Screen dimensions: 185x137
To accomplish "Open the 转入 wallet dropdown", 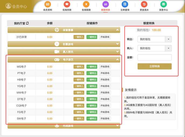I will pos(168,48).
